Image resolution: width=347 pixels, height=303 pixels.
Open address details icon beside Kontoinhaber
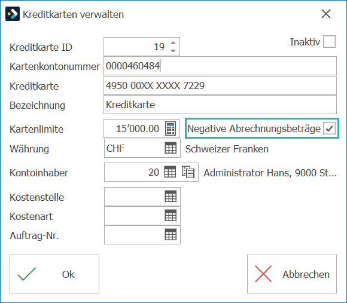[188, 172]
